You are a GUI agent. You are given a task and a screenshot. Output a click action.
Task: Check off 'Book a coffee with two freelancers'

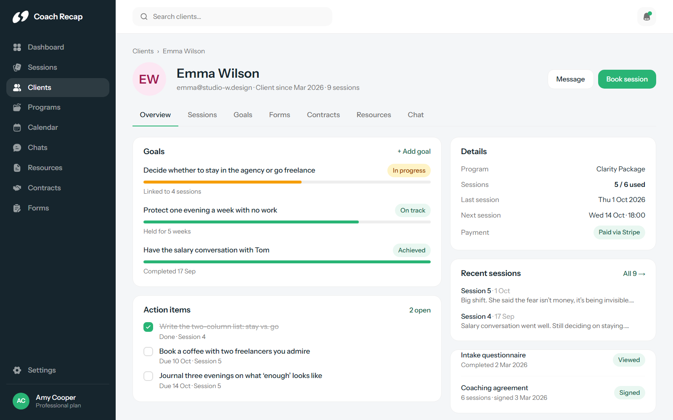pyautogui.click(x=148, y=352)
